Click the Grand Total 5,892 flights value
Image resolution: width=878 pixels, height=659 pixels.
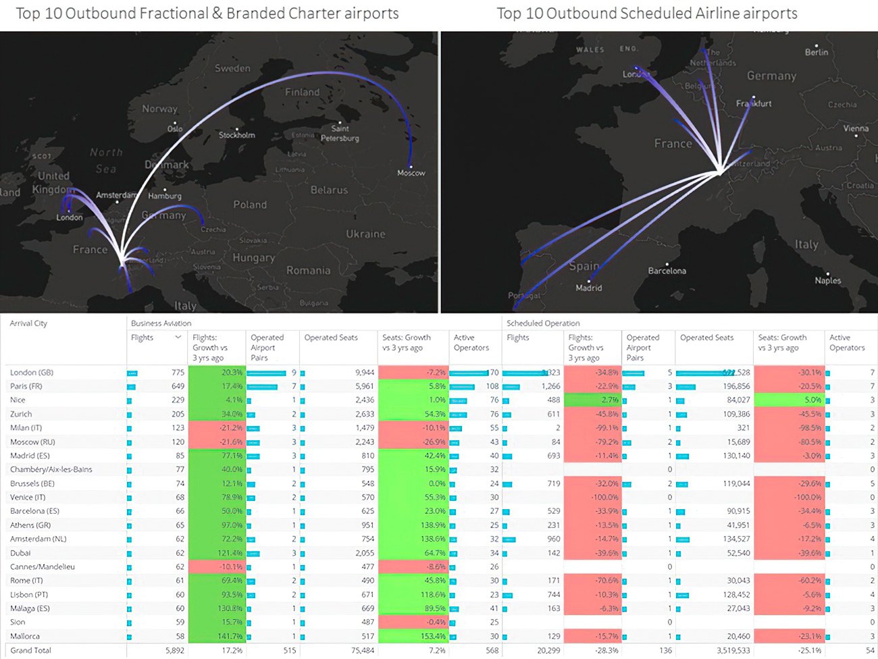(x=175, y=651)
